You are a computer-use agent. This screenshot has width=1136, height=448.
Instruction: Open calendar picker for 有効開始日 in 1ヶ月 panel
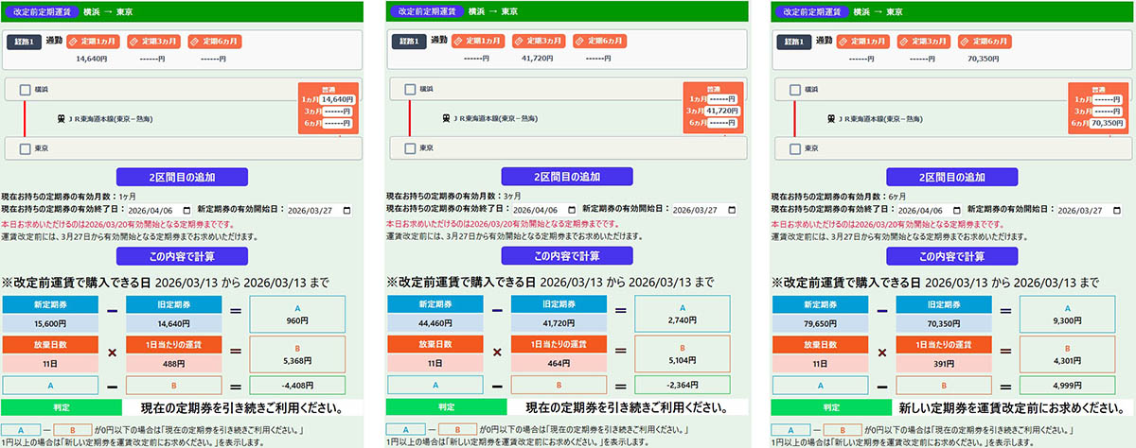pyautogui.click(x=346, y=210)
